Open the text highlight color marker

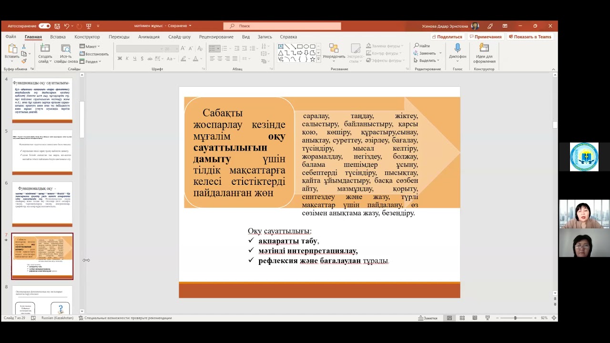click(x=183, y=59)
